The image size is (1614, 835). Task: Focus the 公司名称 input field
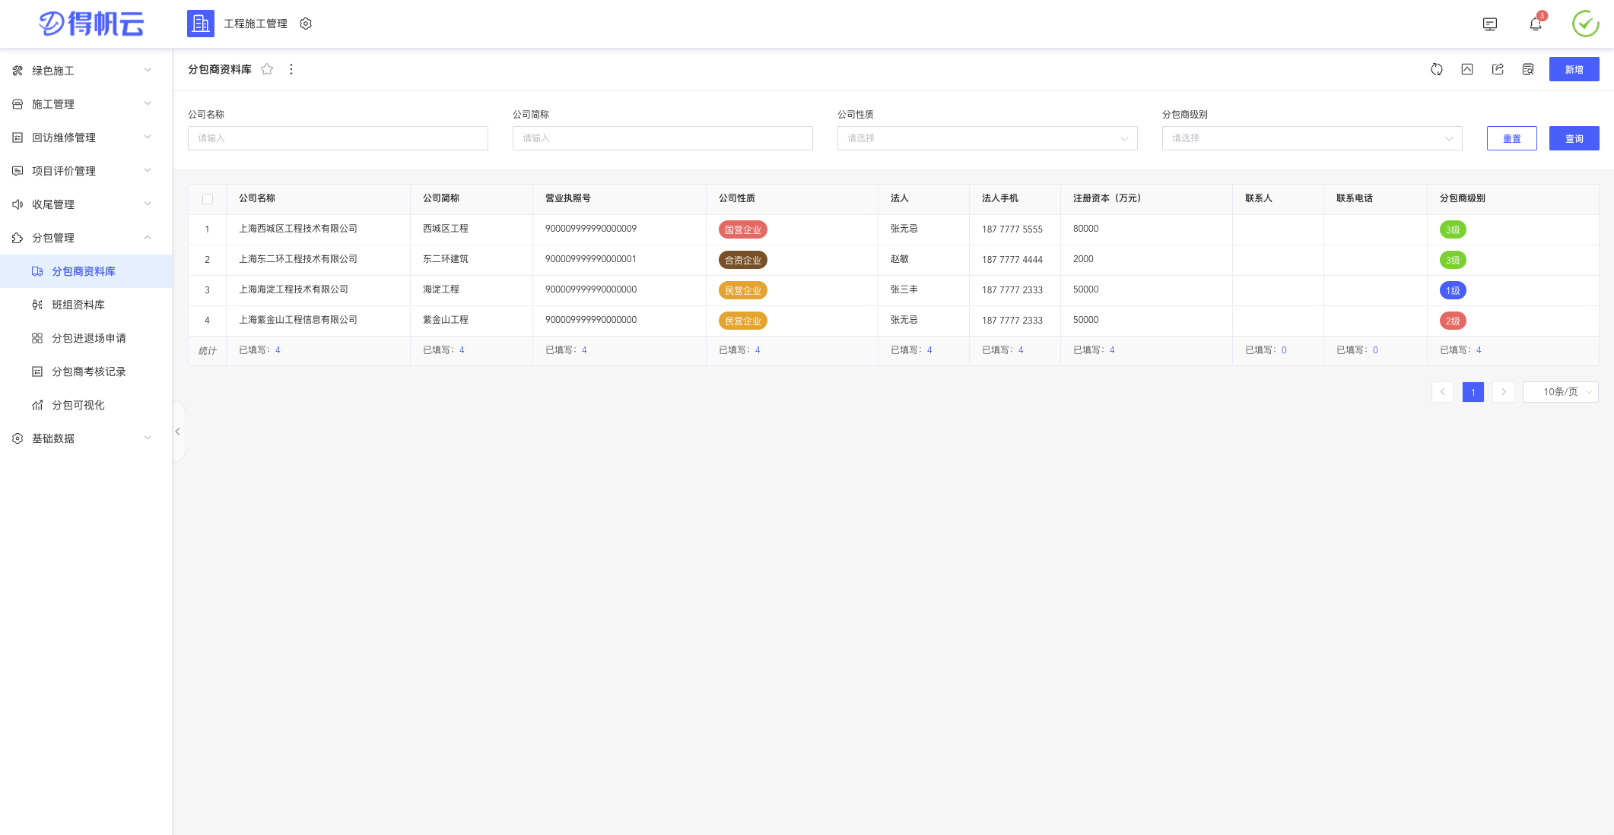click(x=338, y=138)
